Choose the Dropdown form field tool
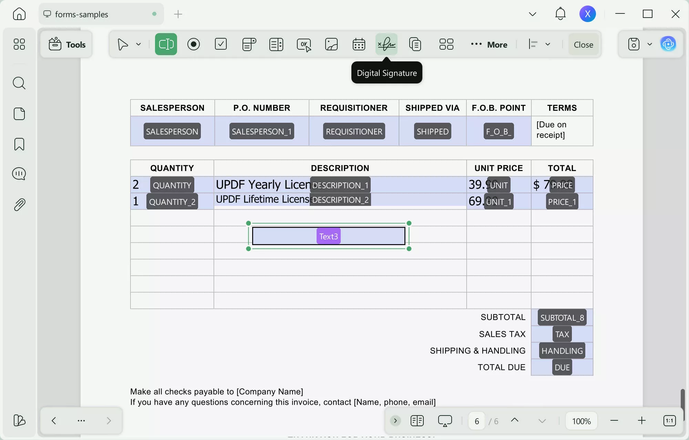The image size is (689, 440). tap(249, 44)
